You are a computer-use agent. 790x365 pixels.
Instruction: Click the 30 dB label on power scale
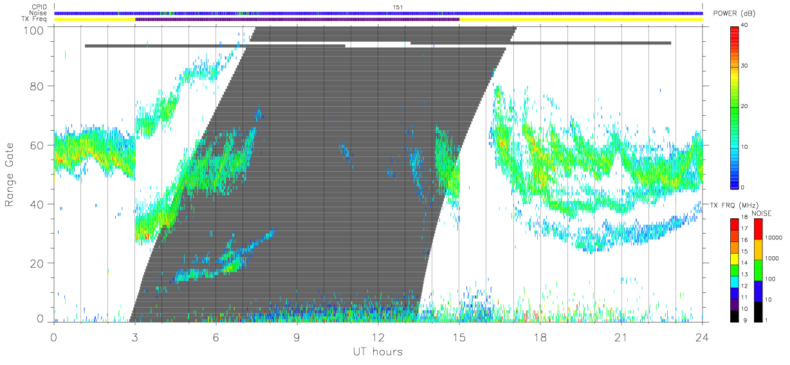pos(746,66)
